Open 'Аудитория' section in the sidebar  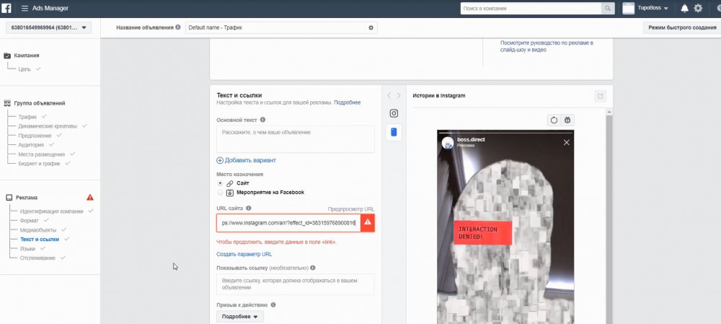tap(35, 144)
